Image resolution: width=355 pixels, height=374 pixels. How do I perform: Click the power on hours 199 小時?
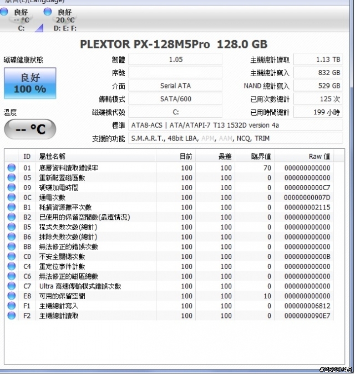(318, 112)
